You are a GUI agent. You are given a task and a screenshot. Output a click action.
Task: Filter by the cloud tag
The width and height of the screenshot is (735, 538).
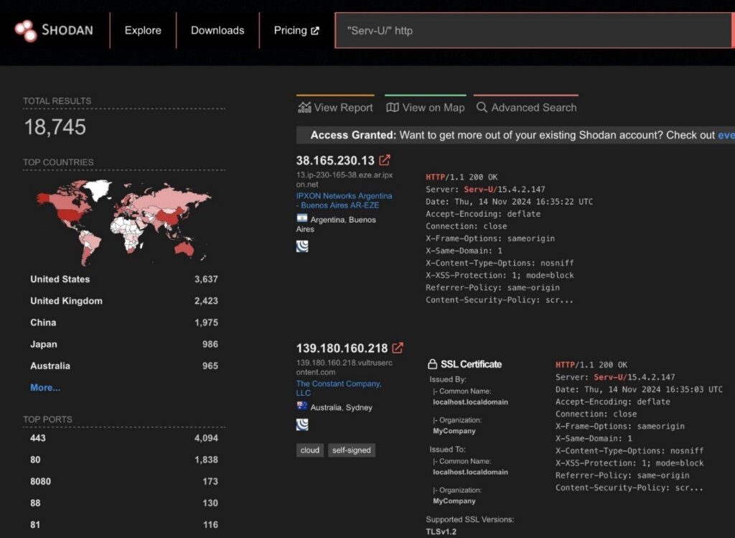click(x=310, y=450)
